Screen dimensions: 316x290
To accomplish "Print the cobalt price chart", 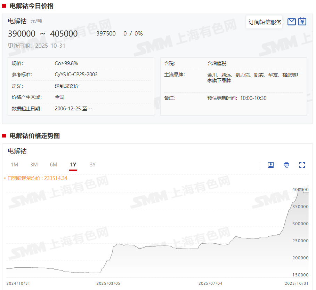I will [x=286, y=165].
